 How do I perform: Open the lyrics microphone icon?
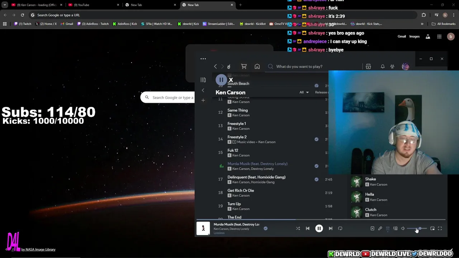pos(380,228)
